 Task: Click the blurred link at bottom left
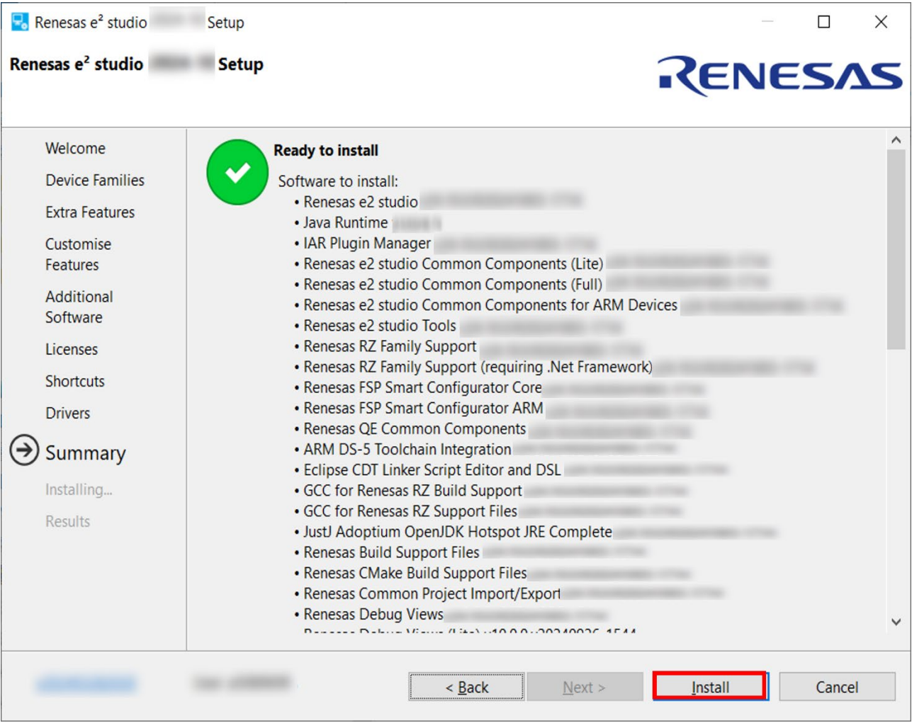(86, 683)
